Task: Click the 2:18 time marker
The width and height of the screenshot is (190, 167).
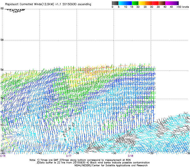Action: tap(130, 156)
